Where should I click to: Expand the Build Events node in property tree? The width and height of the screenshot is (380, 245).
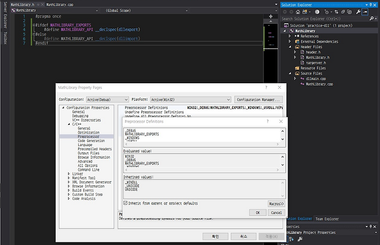(x=69, y=190)
